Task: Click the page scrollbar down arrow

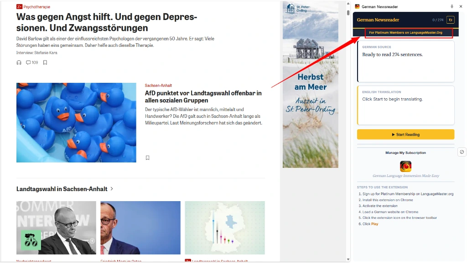Action: (x=348, y=259)
